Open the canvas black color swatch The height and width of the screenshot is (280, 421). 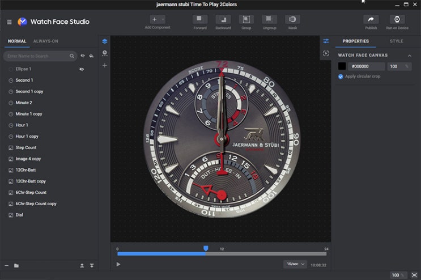pyautogui.click(x=342, y=66)
